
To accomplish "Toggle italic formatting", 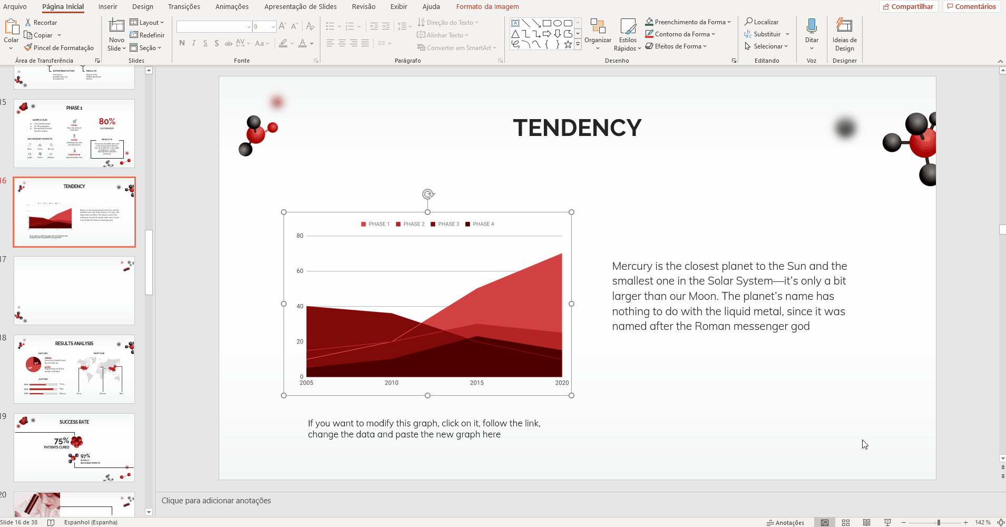I will tap(194, 43).
